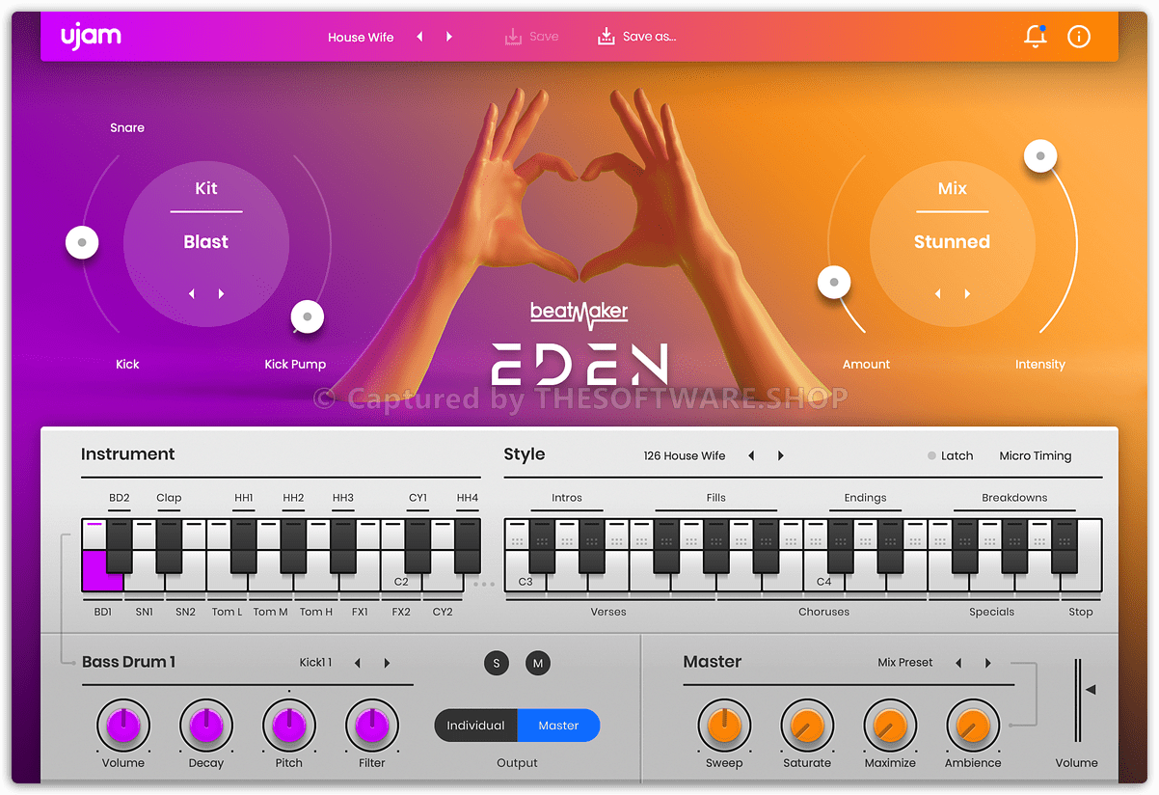Switch Output from Master to Individual
1159x795 pixels.
point(475,725)
